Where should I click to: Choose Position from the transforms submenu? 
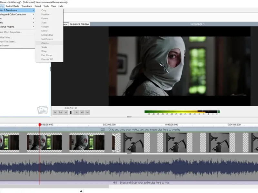(x=49, y=14)
